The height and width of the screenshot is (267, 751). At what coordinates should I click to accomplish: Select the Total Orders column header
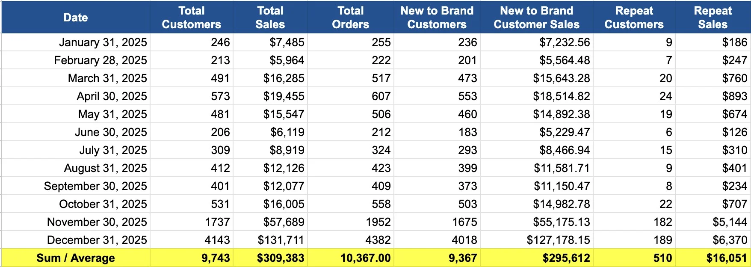click(x=350, y=18)
